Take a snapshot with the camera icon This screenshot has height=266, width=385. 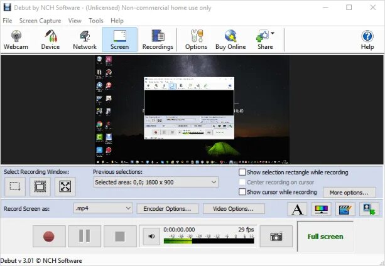click(276, 237)
